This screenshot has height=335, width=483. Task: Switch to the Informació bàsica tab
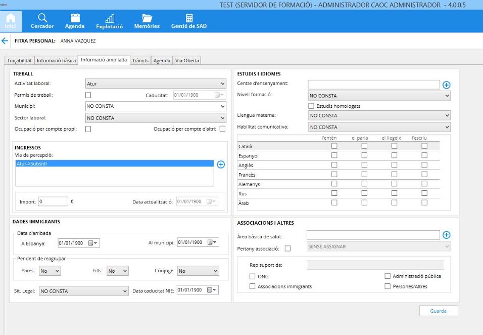pyautogui.click(x=56, y=61)
